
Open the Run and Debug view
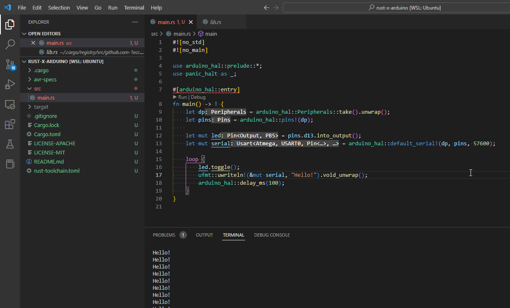point(10,85)
